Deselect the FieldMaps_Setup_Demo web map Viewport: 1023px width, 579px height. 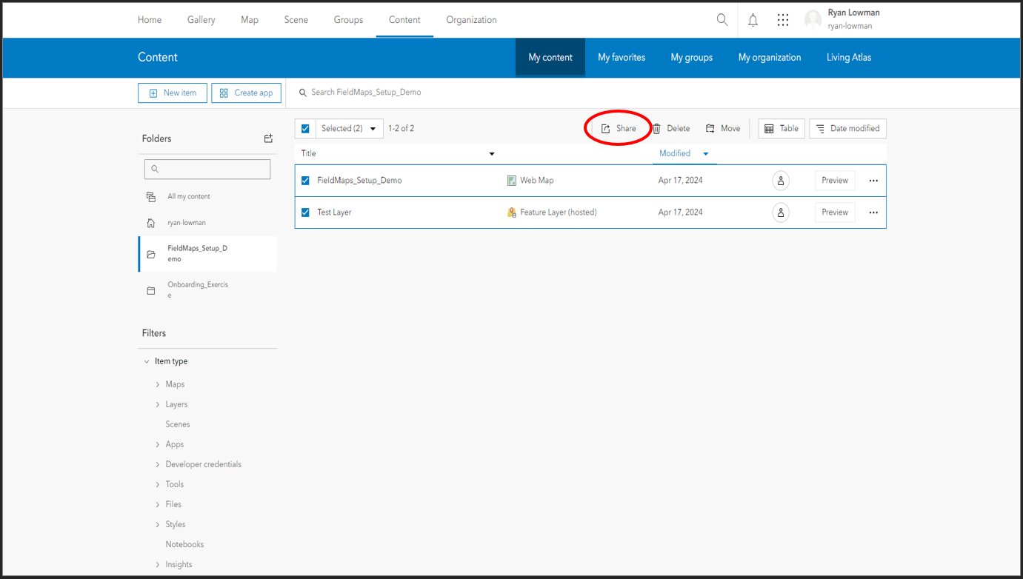pos(304,180)
